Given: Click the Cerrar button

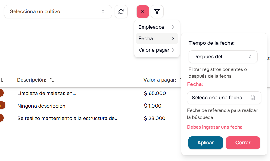Looking at the screenshot, I should [x=243, y=143].
